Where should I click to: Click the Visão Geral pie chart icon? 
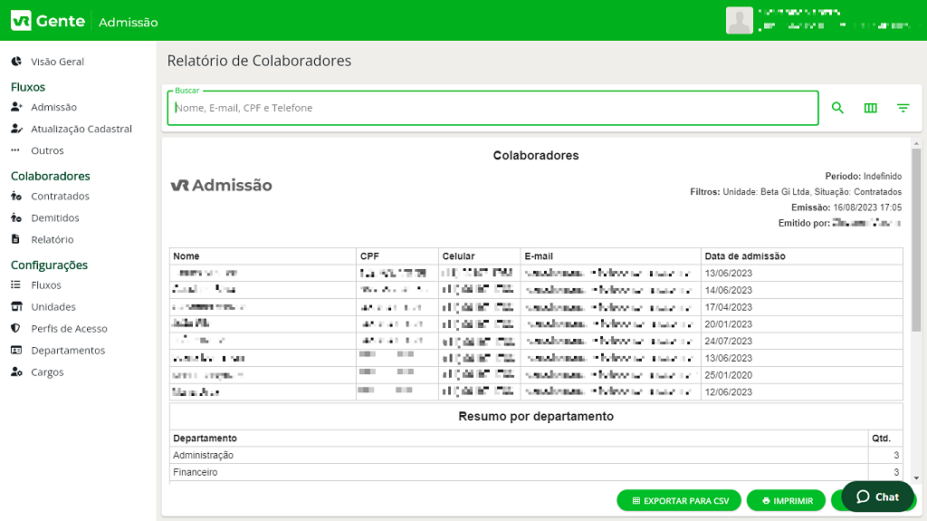(x=16, y=62)
